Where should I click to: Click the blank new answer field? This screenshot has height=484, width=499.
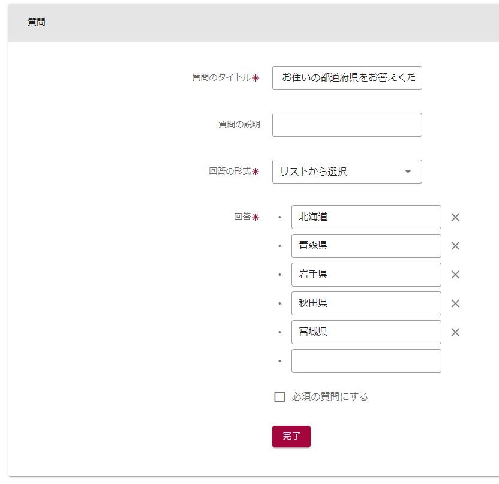point(366,361)
